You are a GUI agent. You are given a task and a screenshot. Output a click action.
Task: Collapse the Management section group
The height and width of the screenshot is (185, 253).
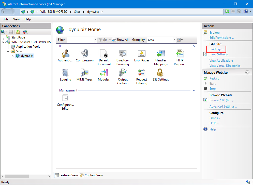(x=194, y=90)
